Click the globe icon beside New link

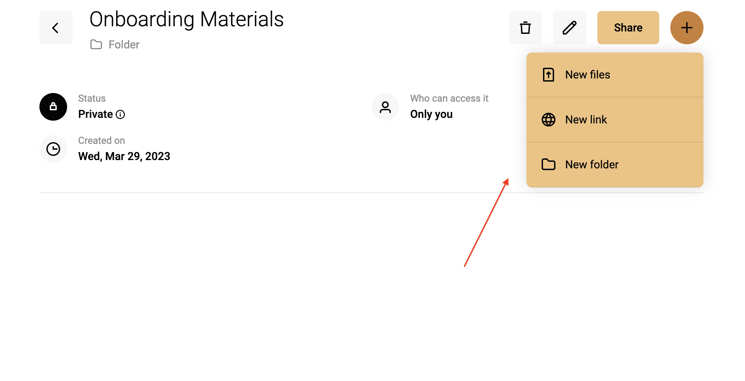pos(548,120)
